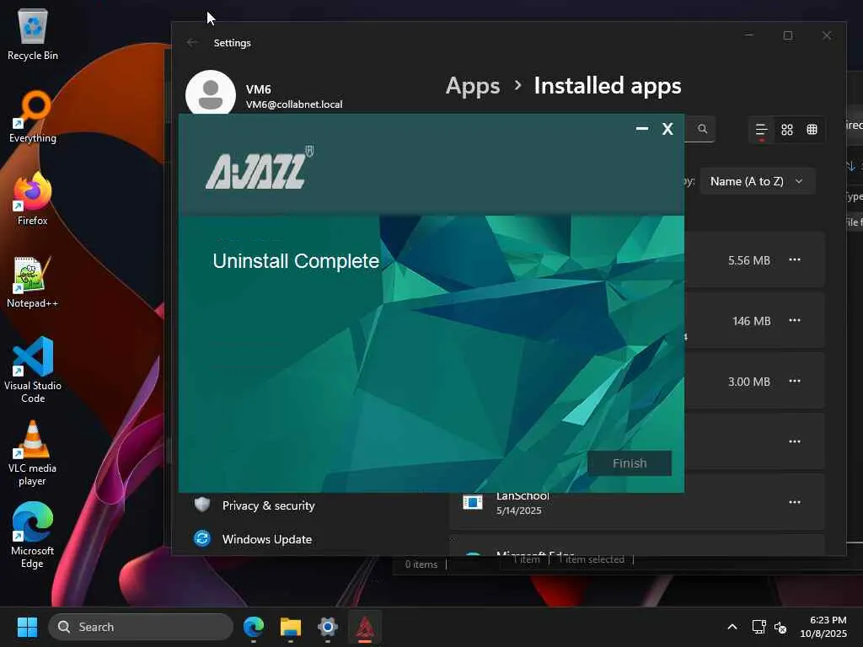Open Edge from the taskbar

pos(254,627)
